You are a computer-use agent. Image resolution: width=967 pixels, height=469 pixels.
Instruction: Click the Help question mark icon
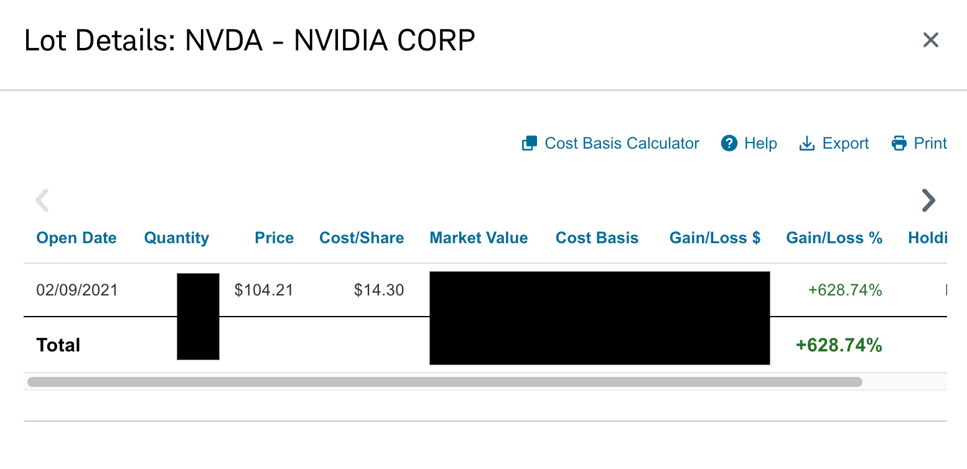pyautogui.click(x=729, y=144)
